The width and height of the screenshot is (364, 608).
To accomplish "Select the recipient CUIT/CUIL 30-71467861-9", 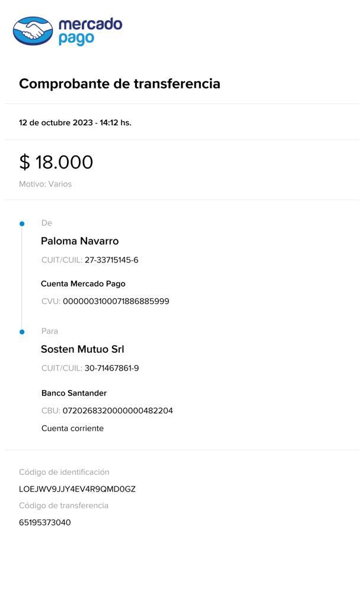I will pyautogui.click(x=111, y=368).
